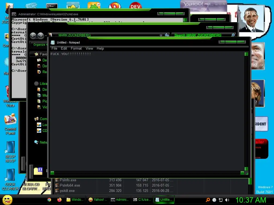Select Computer in the Explorer sidebar
The width and height of the screenshot is (274, 205).
41,119
